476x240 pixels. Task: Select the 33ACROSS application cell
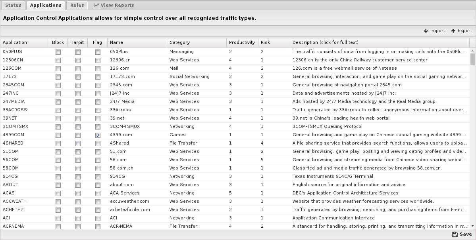[x=24, y=110]
